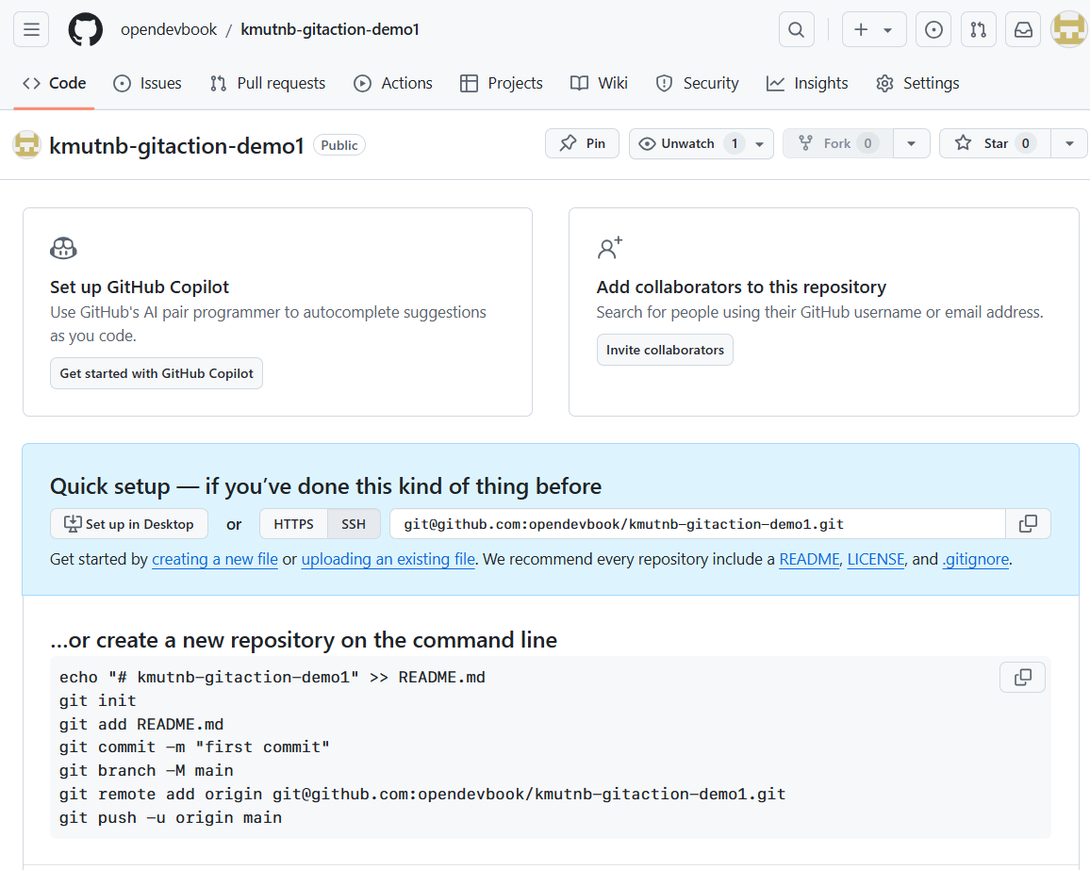Switch to the Actions tab

(x=393, y=83)
